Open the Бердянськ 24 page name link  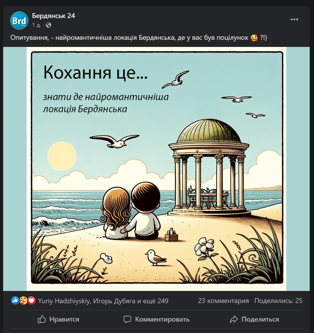click(x=54, y=16)
